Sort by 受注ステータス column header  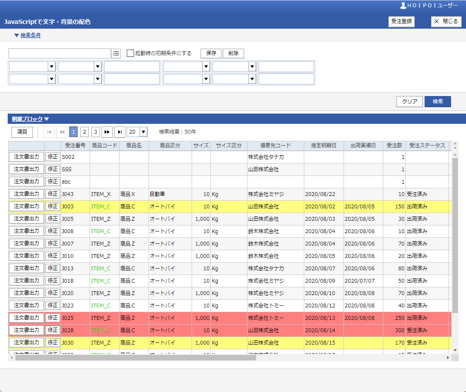click(x=427, y=146)
